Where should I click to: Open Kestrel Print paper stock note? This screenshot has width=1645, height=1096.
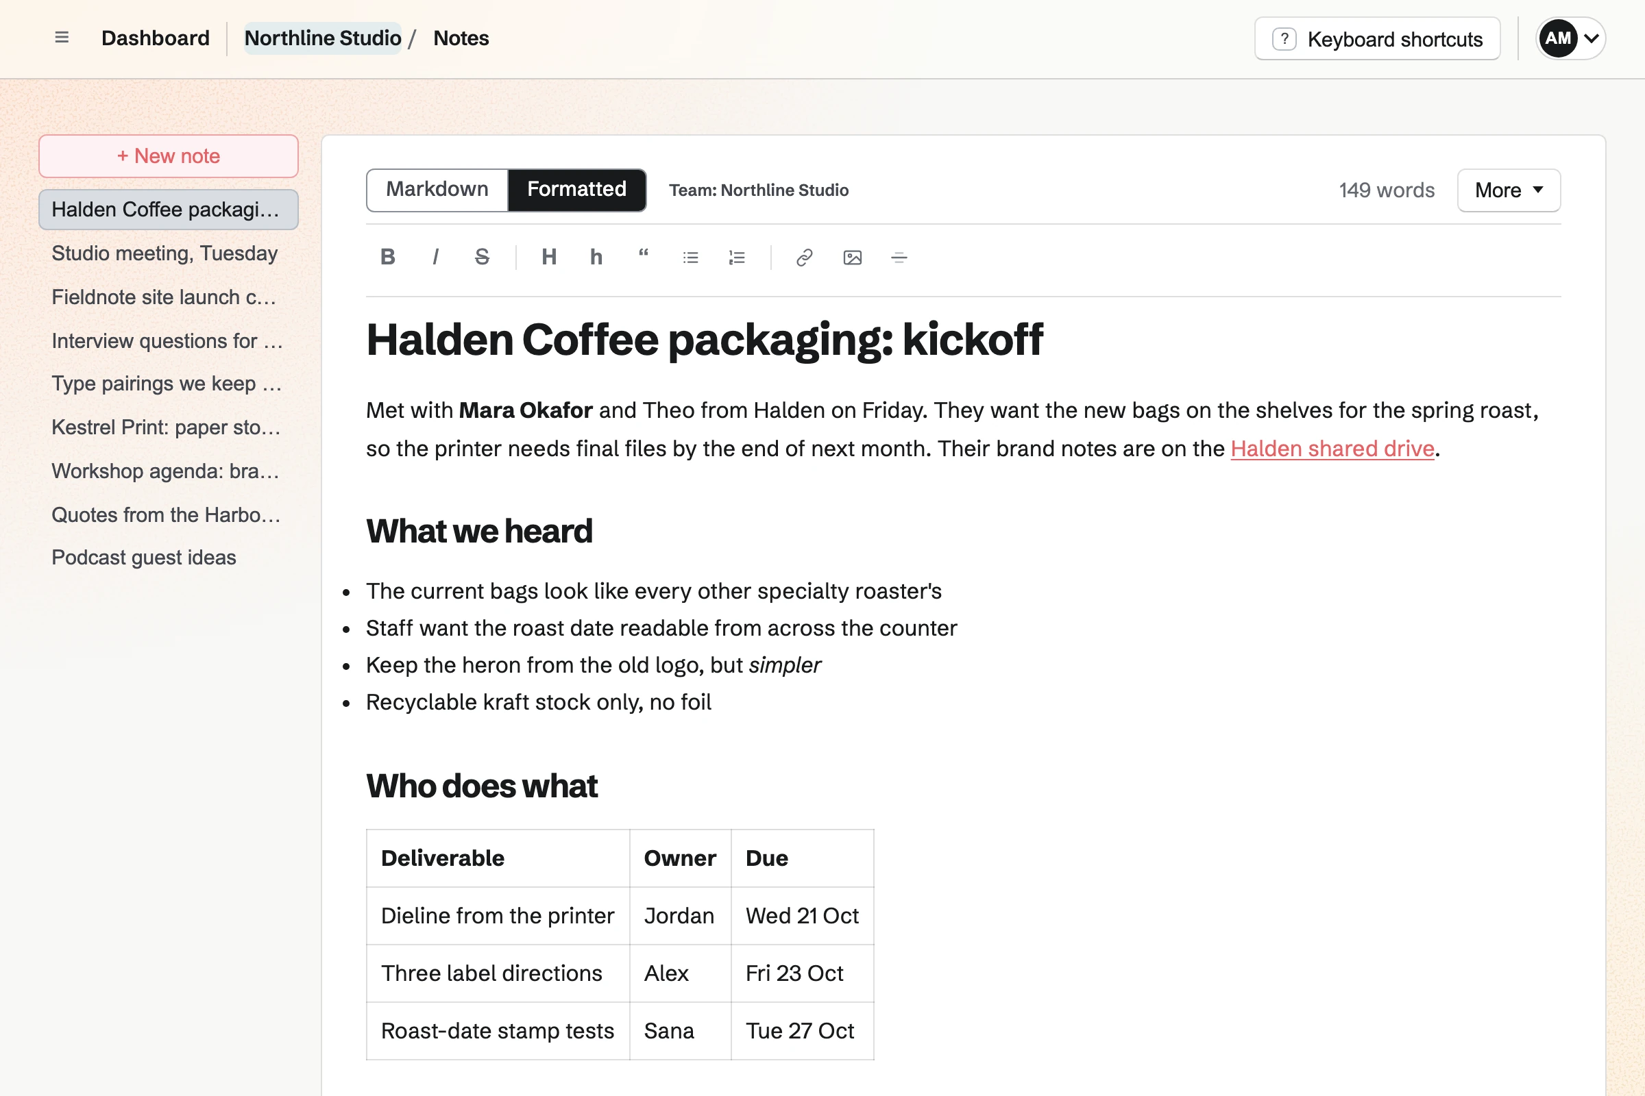point(169,427)
